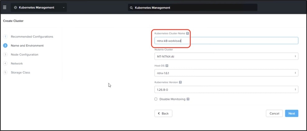Click the Create Cluster heading

pyautogui.click(x=13, y=21)
